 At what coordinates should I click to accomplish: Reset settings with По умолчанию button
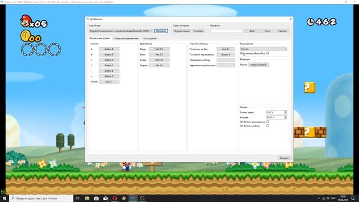point(182,31)
